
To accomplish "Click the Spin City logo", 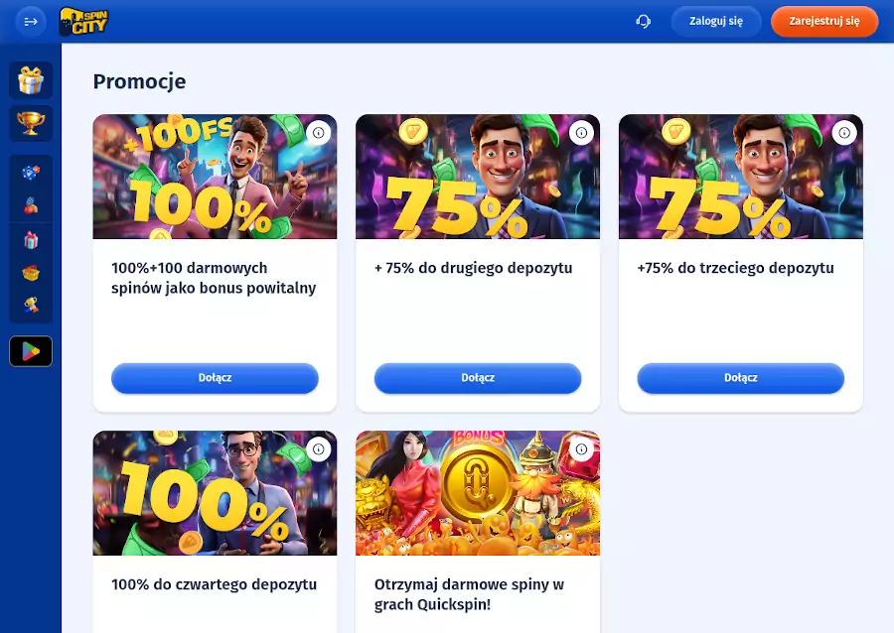I will [x=83, y=21].
